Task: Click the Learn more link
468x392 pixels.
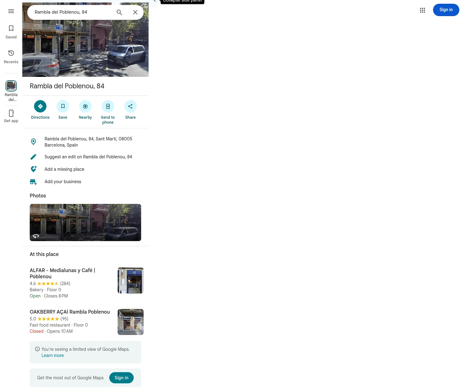Action: click(x=53, y=355)
